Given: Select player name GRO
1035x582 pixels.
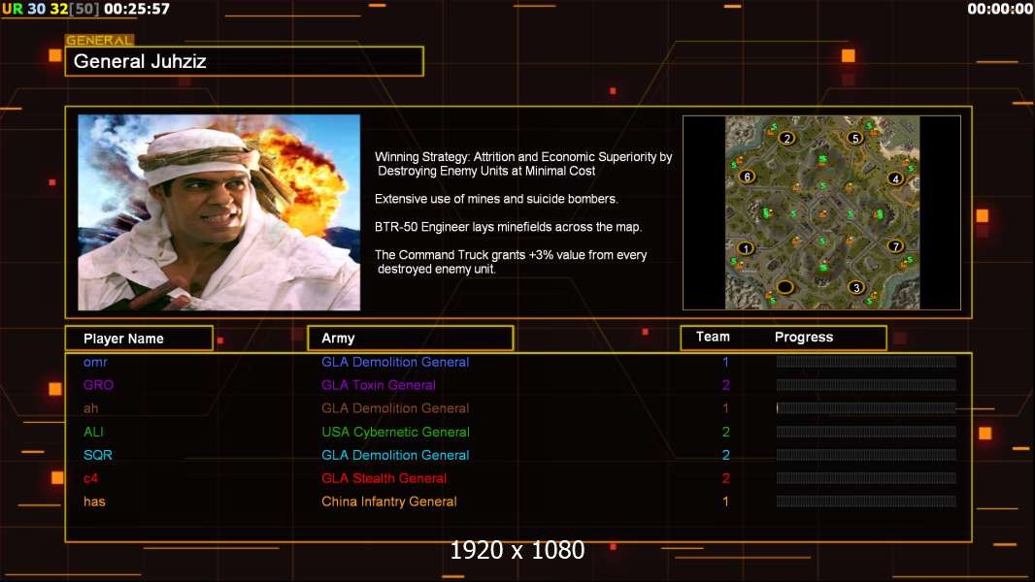Looking at the screenshot, I should tap(98, 385).
